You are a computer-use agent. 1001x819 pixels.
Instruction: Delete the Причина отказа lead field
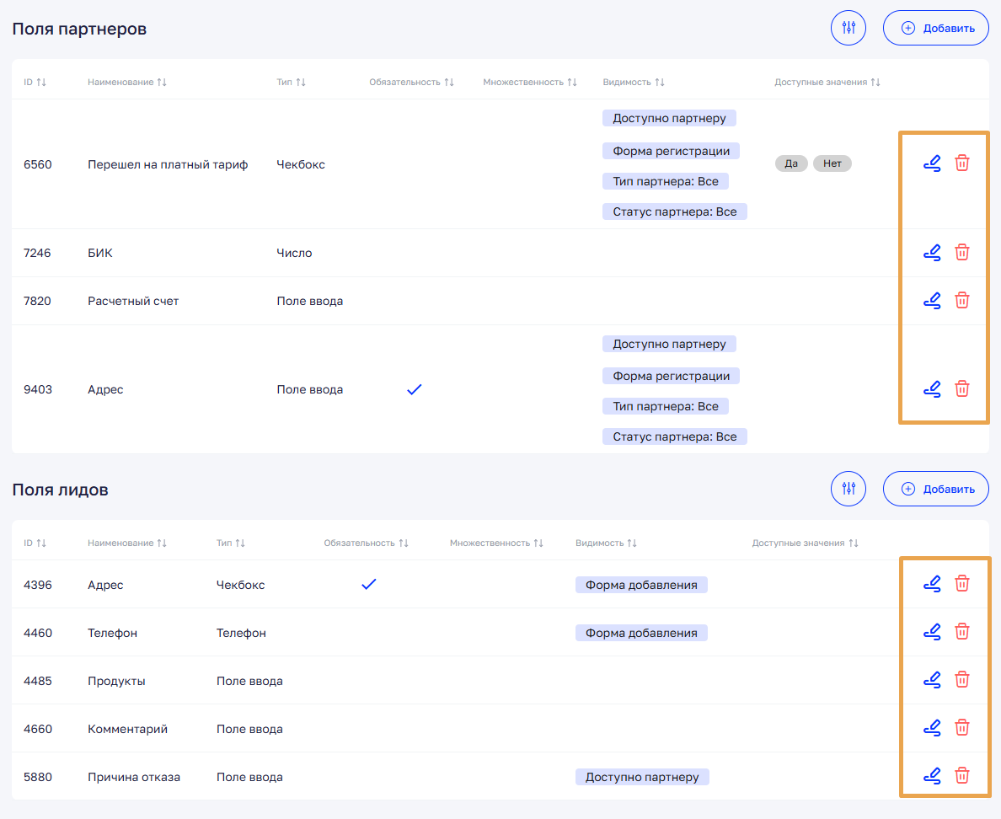pyautogui.click(x=961, y=775)
